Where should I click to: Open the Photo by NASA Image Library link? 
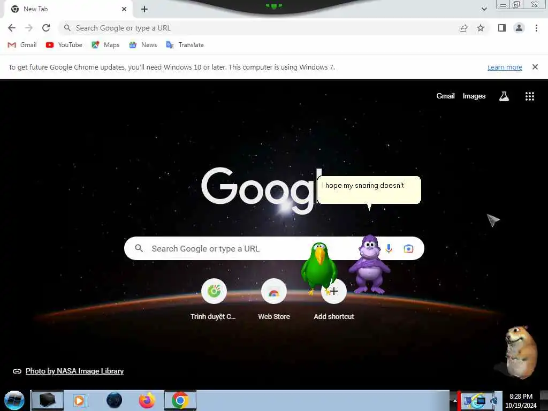coord(74,371)
